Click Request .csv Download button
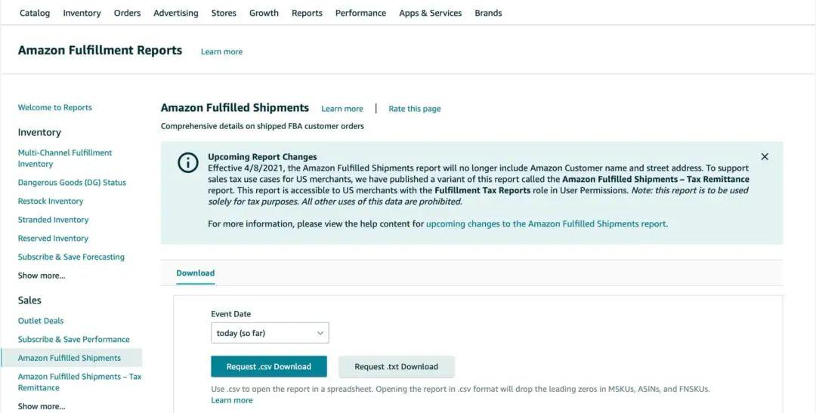This screenshot has height=413, width=816. 268,367
